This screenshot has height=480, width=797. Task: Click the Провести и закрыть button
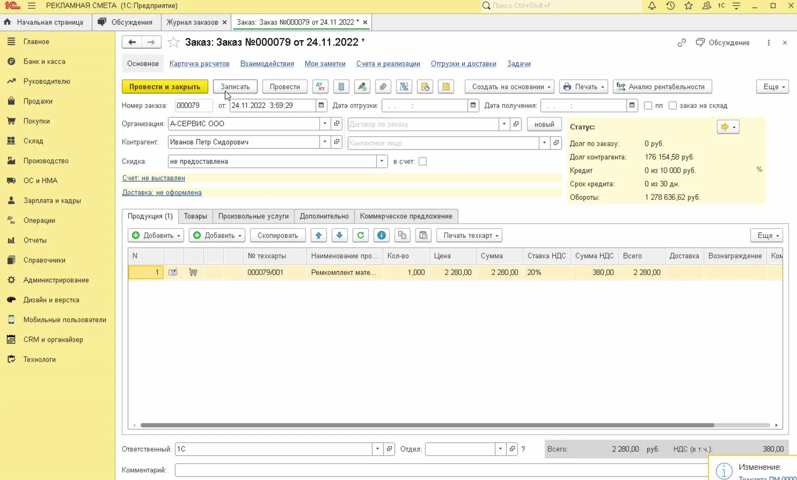[x=165, y=87]
